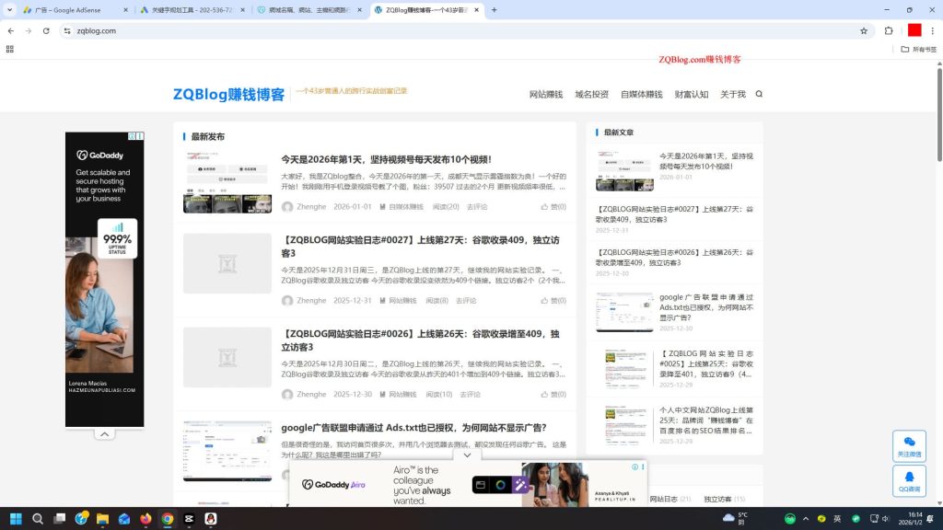Image resolution: width=943 pixels, height=530 pixels.
Task: Open post 实验日志#0026 in main list
Action: tap(420, 340)
